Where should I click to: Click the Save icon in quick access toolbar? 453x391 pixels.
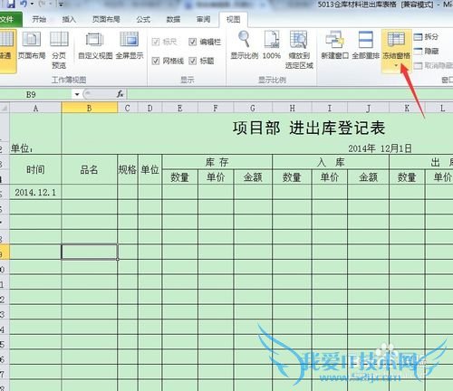tap(11, 5)
